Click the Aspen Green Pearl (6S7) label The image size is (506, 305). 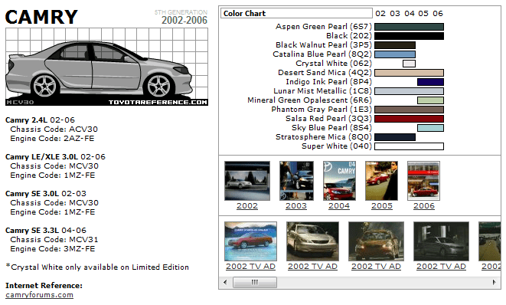pyautogui.click(x=324, y=27)
